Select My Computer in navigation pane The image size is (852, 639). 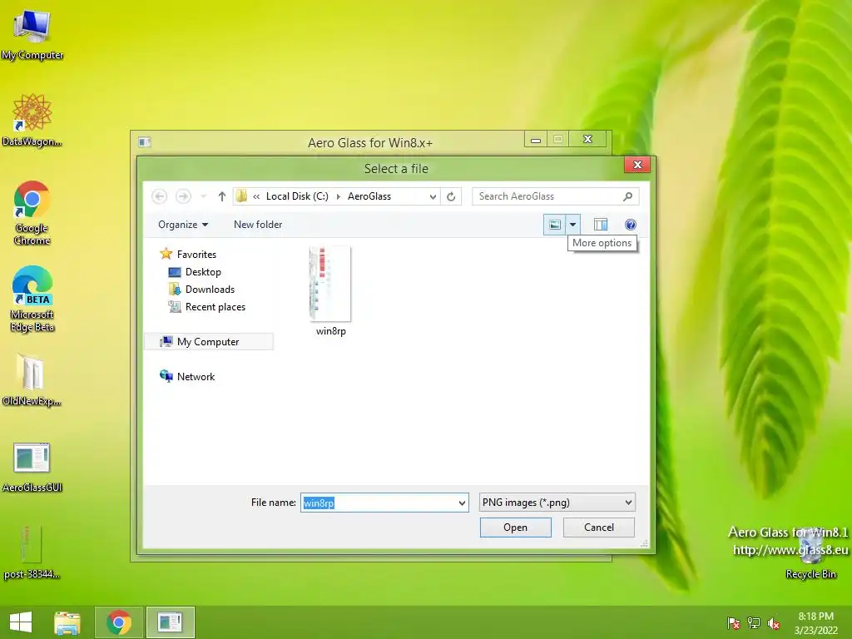[x=208, y=342]
